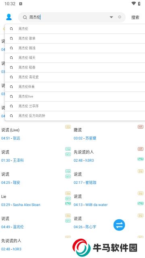145x258 pixels.
Task: Choose suggestion 周杰伦 反方向的钟
Action: [x=75, y=116]
